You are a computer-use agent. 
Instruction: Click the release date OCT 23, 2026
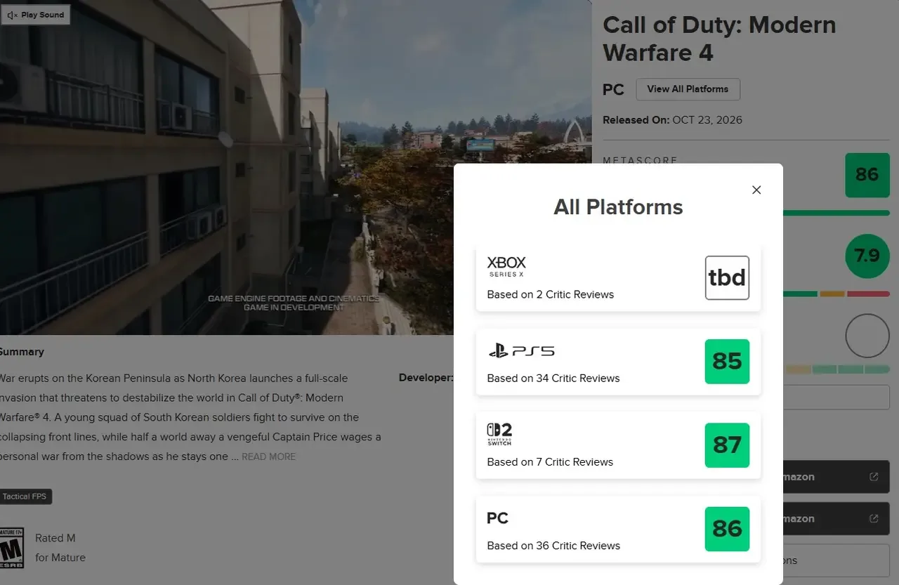tap(707, 120)
